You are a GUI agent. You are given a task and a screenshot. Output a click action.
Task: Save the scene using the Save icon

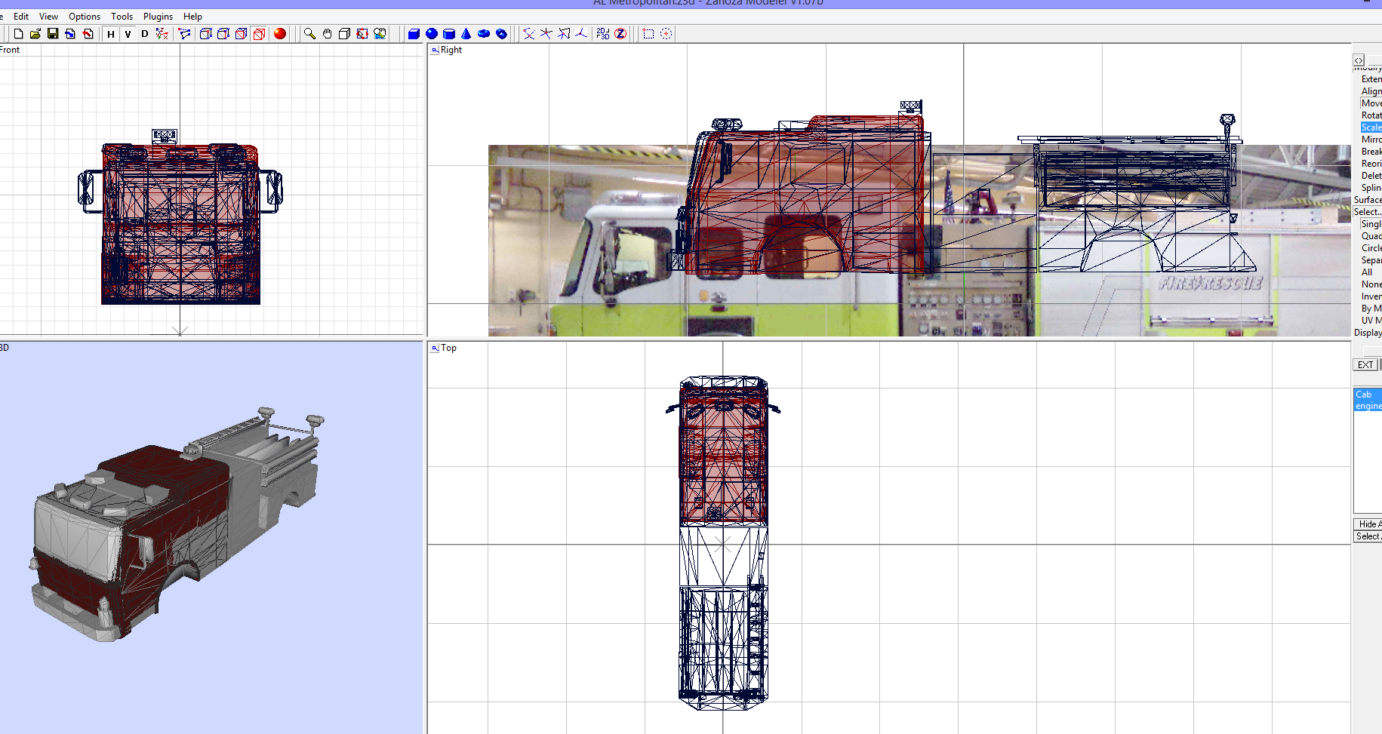(x=53, y=33)
